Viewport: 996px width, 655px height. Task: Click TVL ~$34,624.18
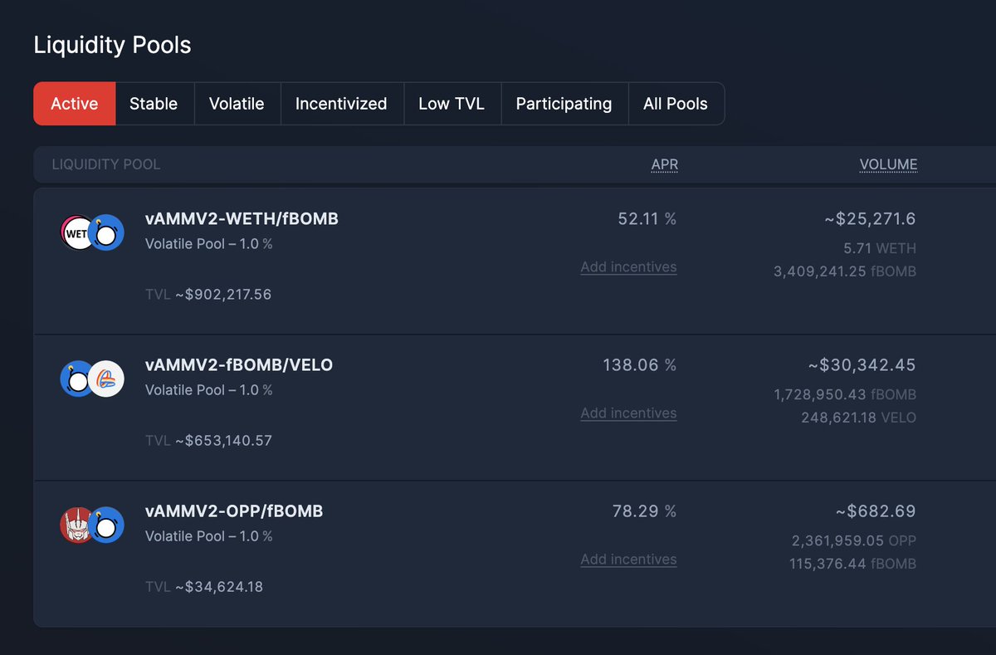(x=204, y=587)
